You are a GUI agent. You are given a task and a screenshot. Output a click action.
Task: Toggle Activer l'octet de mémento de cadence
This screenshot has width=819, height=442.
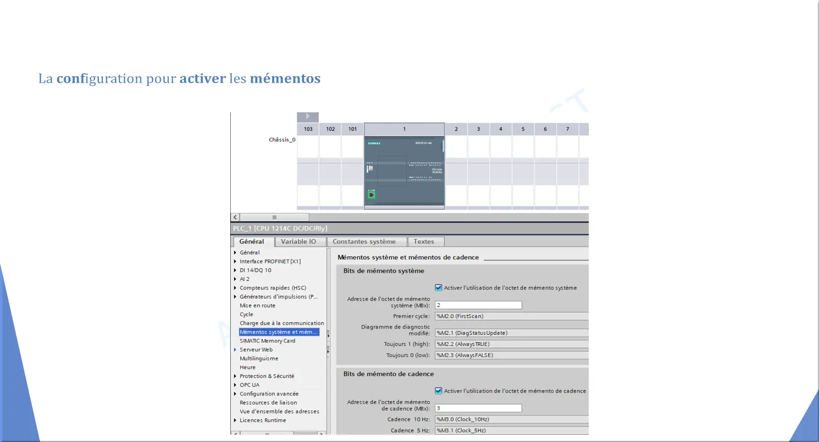(x=438, y=391)
